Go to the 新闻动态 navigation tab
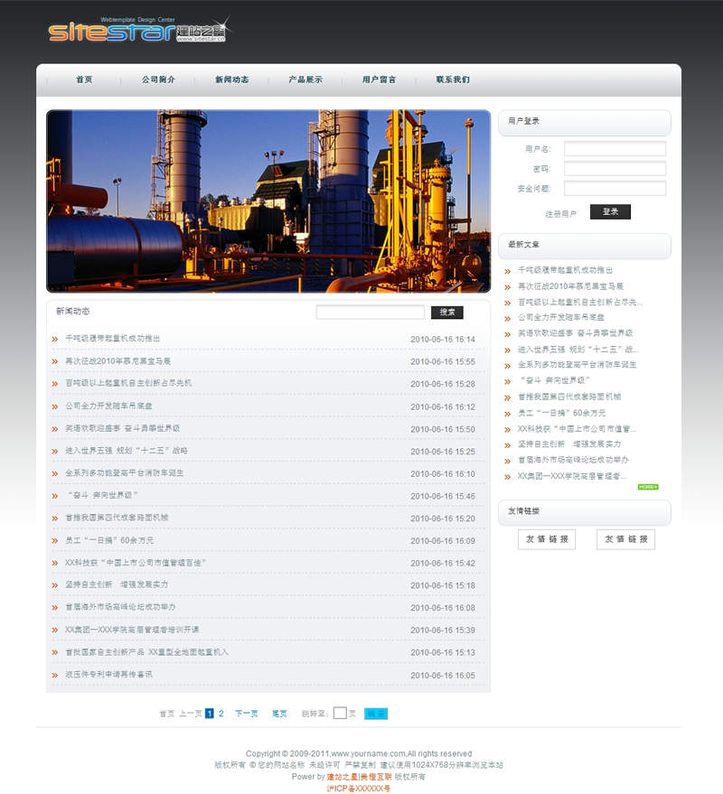 point(231,80)
